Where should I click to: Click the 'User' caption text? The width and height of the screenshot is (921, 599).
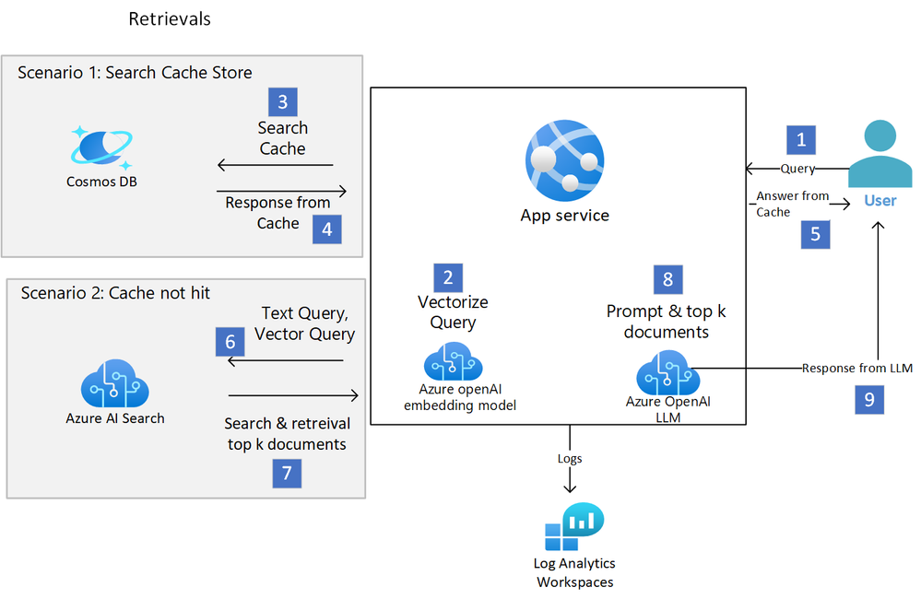pos(880,200)
